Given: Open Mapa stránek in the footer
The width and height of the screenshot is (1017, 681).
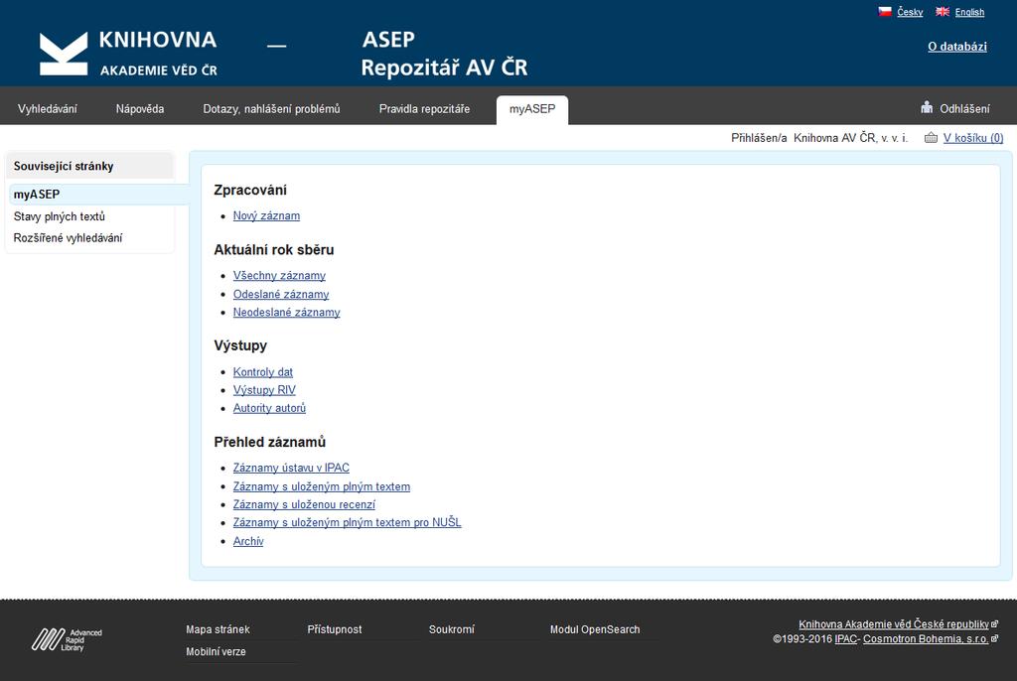Looking at the screenshot, I should (x=218, y=629).
